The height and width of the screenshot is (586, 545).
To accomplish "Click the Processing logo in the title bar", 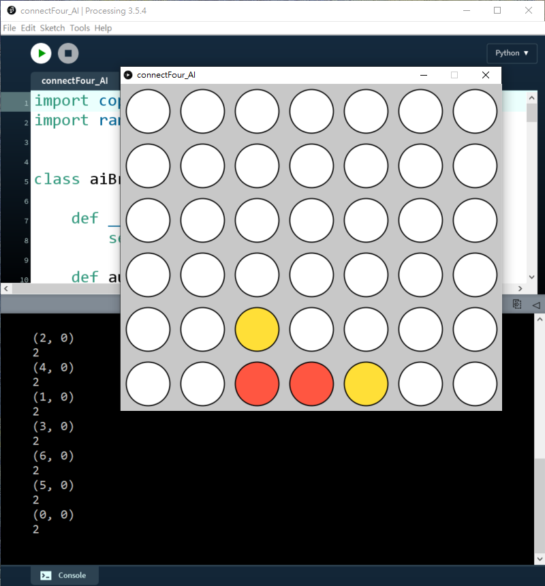I will 11,11.
